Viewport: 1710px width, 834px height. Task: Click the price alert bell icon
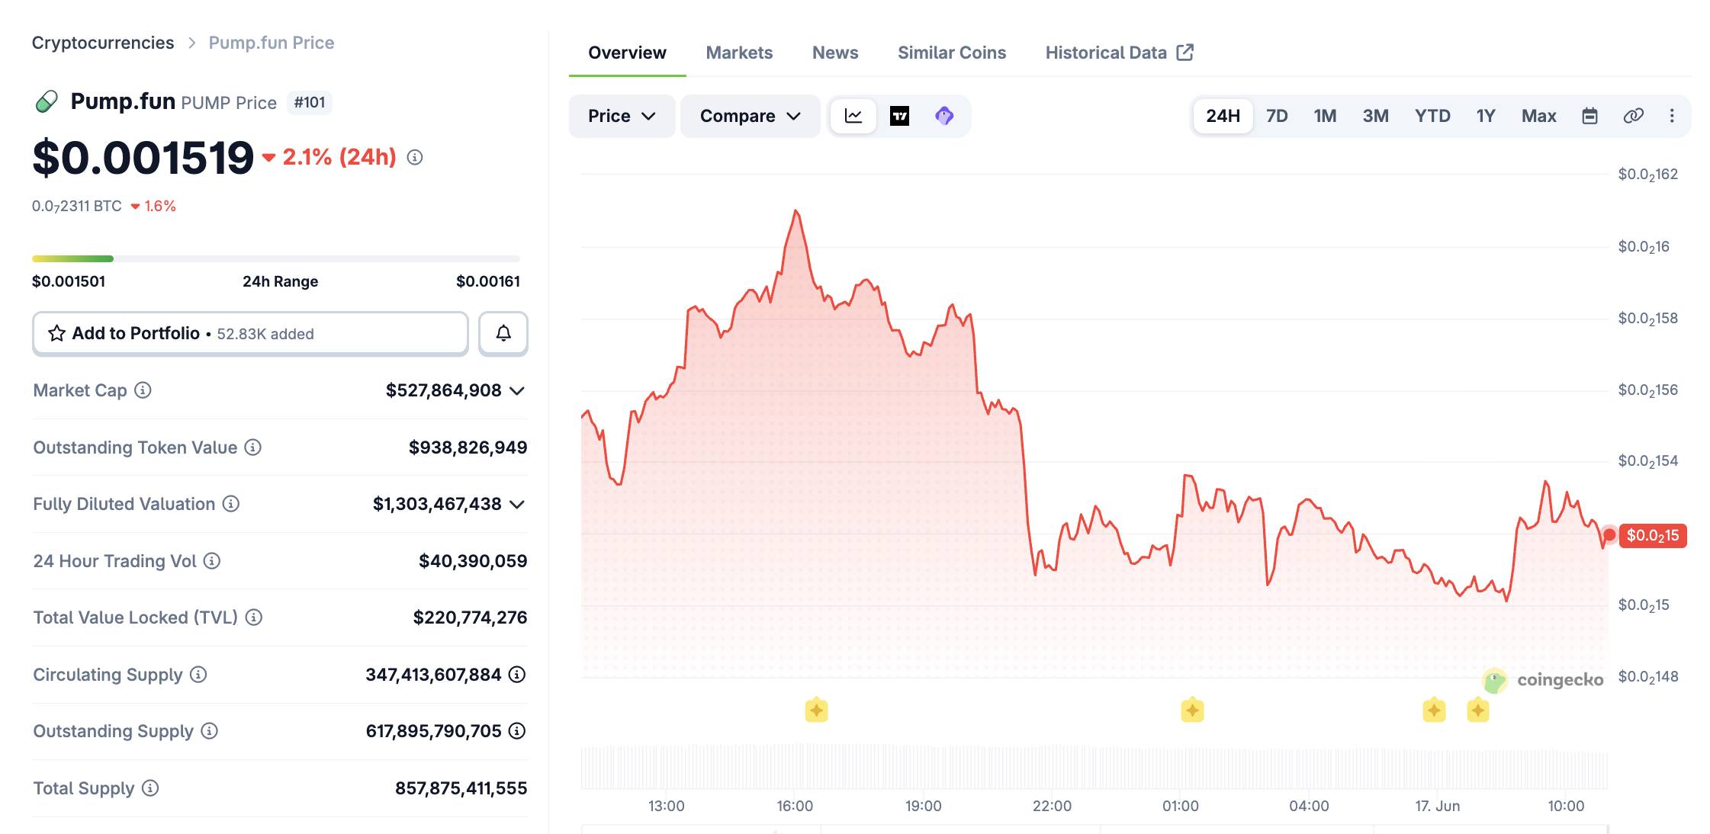tap(503, 333)
